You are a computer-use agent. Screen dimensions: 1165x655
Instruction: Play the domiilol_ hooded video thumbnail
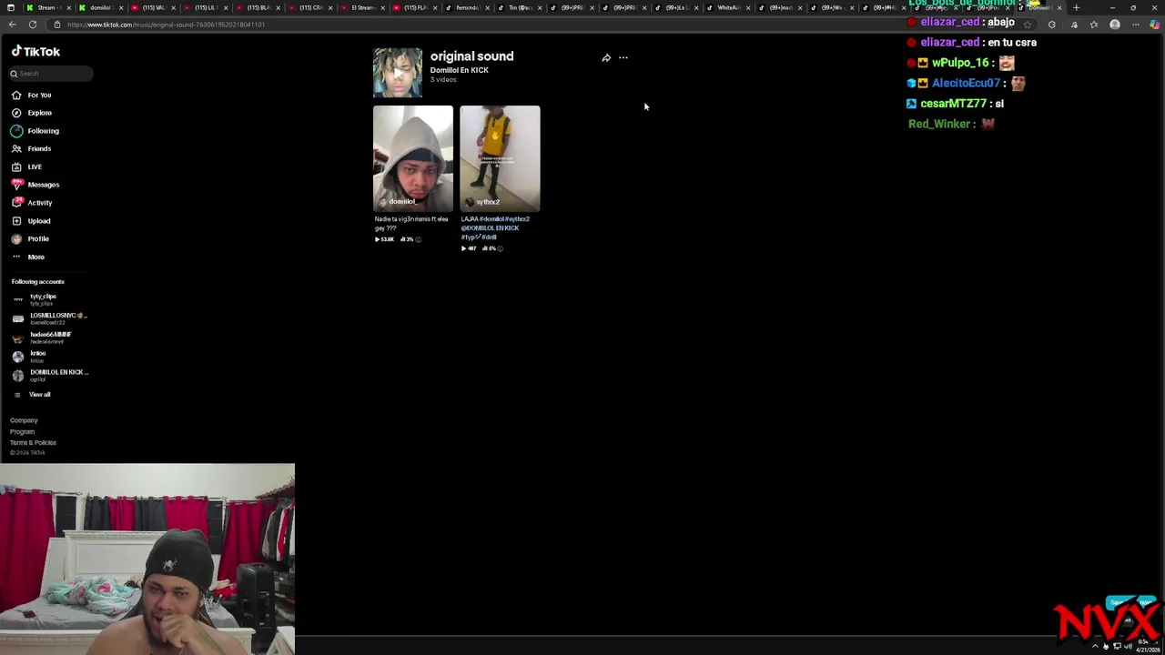pos(413,158)
